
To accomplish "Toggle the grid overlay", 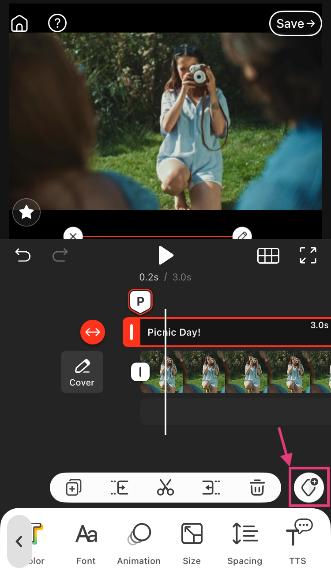I will 268,255.
